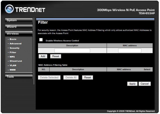This screenshot has height=114, width=160.
Task: Click Reset next to Add button
Action: pos(55,56)
